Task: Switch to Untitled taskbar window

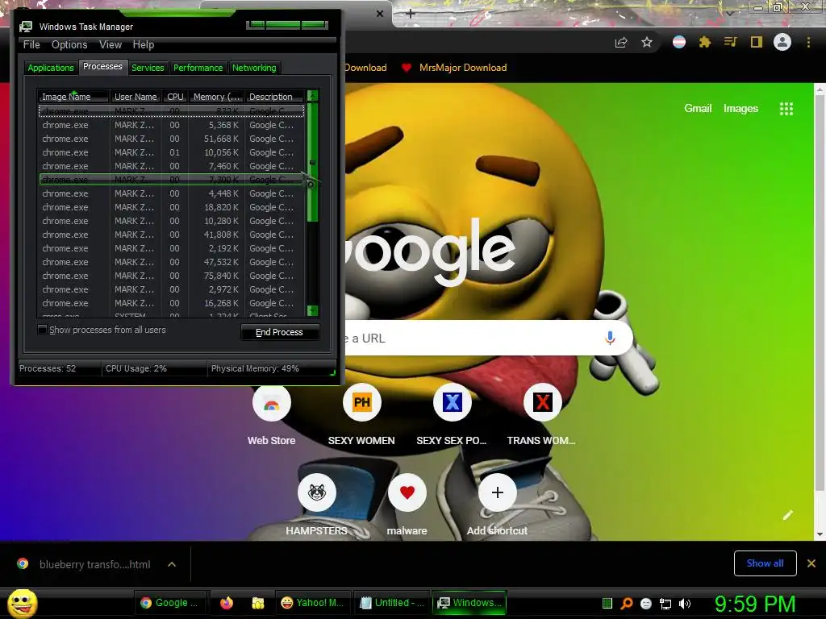Action: point(391,603)
